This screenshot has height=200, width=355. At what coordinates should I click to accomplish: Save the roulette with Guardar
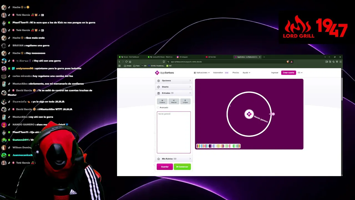point(165,167)
